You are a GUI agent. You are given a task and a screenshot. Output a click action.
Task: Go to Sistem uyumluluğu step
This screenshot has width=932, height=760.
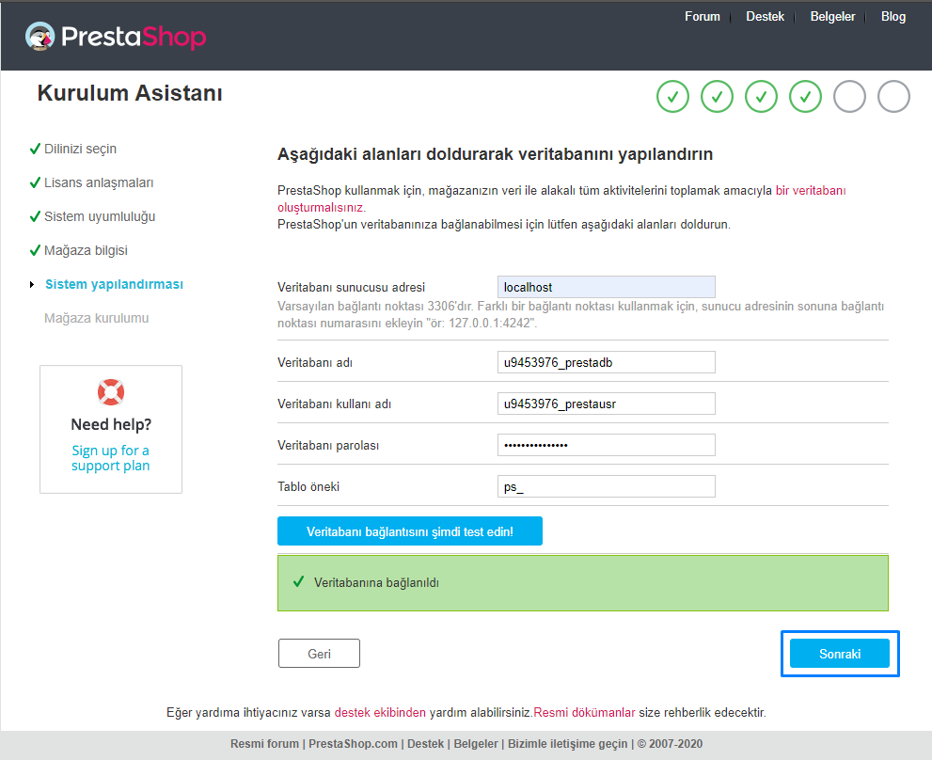(100, 216)
